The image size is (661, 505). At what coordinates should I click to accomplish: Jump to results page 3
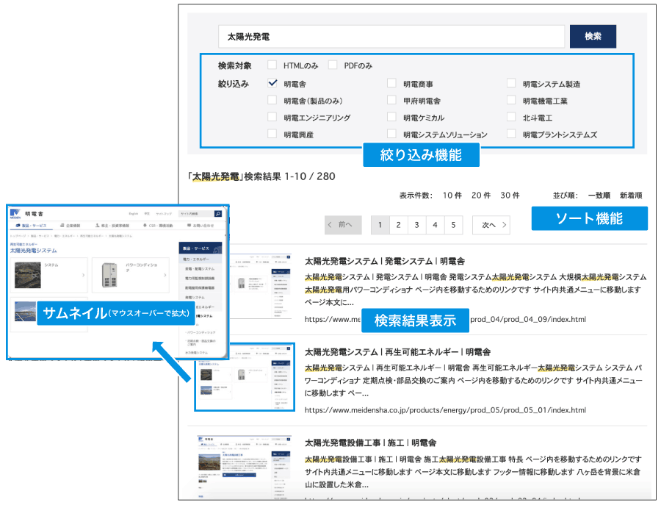(x=417, y=225)
